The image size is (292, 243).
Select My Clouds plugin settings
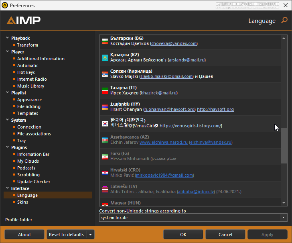point(28,161)
